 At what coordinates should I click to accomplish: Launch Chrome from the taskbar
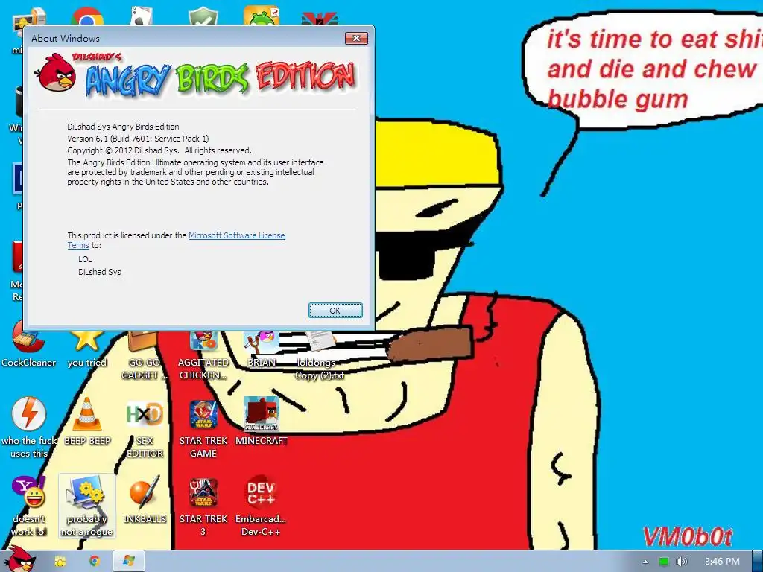point(95,562)
